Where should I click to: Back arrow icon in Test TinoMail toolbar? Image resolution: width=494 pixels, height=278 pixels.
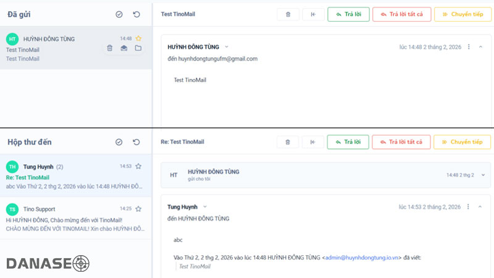pos(313,14)
